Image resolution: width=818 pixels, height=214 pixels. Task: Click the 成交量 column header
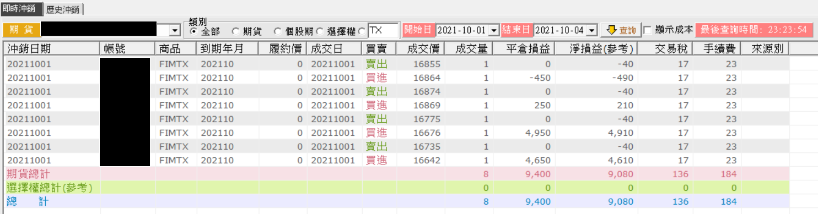click(x=469, y=48)
